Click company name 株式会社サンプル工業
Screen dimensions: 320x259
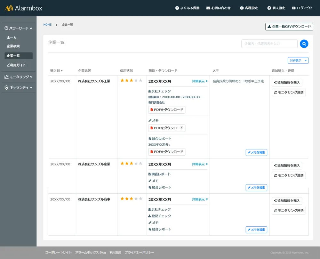pyautogui.click(x=94, y=81)
